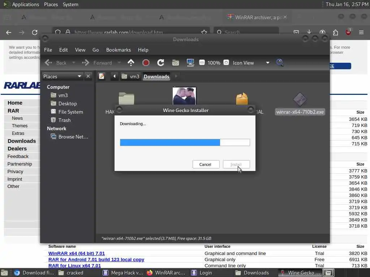The image size is (370, 277).
Task: Click the Install button in Wine Gecko Installer
Action: pos(236,164)
